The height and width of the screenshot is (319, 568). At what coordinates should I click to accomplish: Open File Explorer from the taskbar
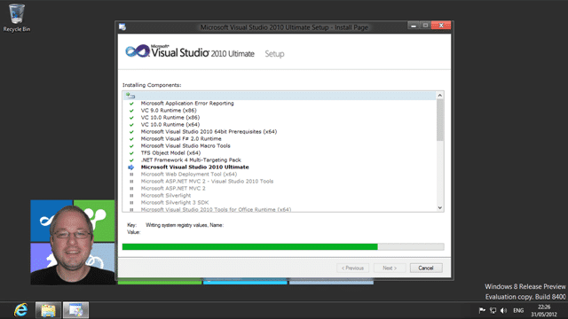[48, 310]
